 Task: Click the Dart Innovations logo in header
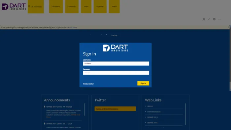14,7
